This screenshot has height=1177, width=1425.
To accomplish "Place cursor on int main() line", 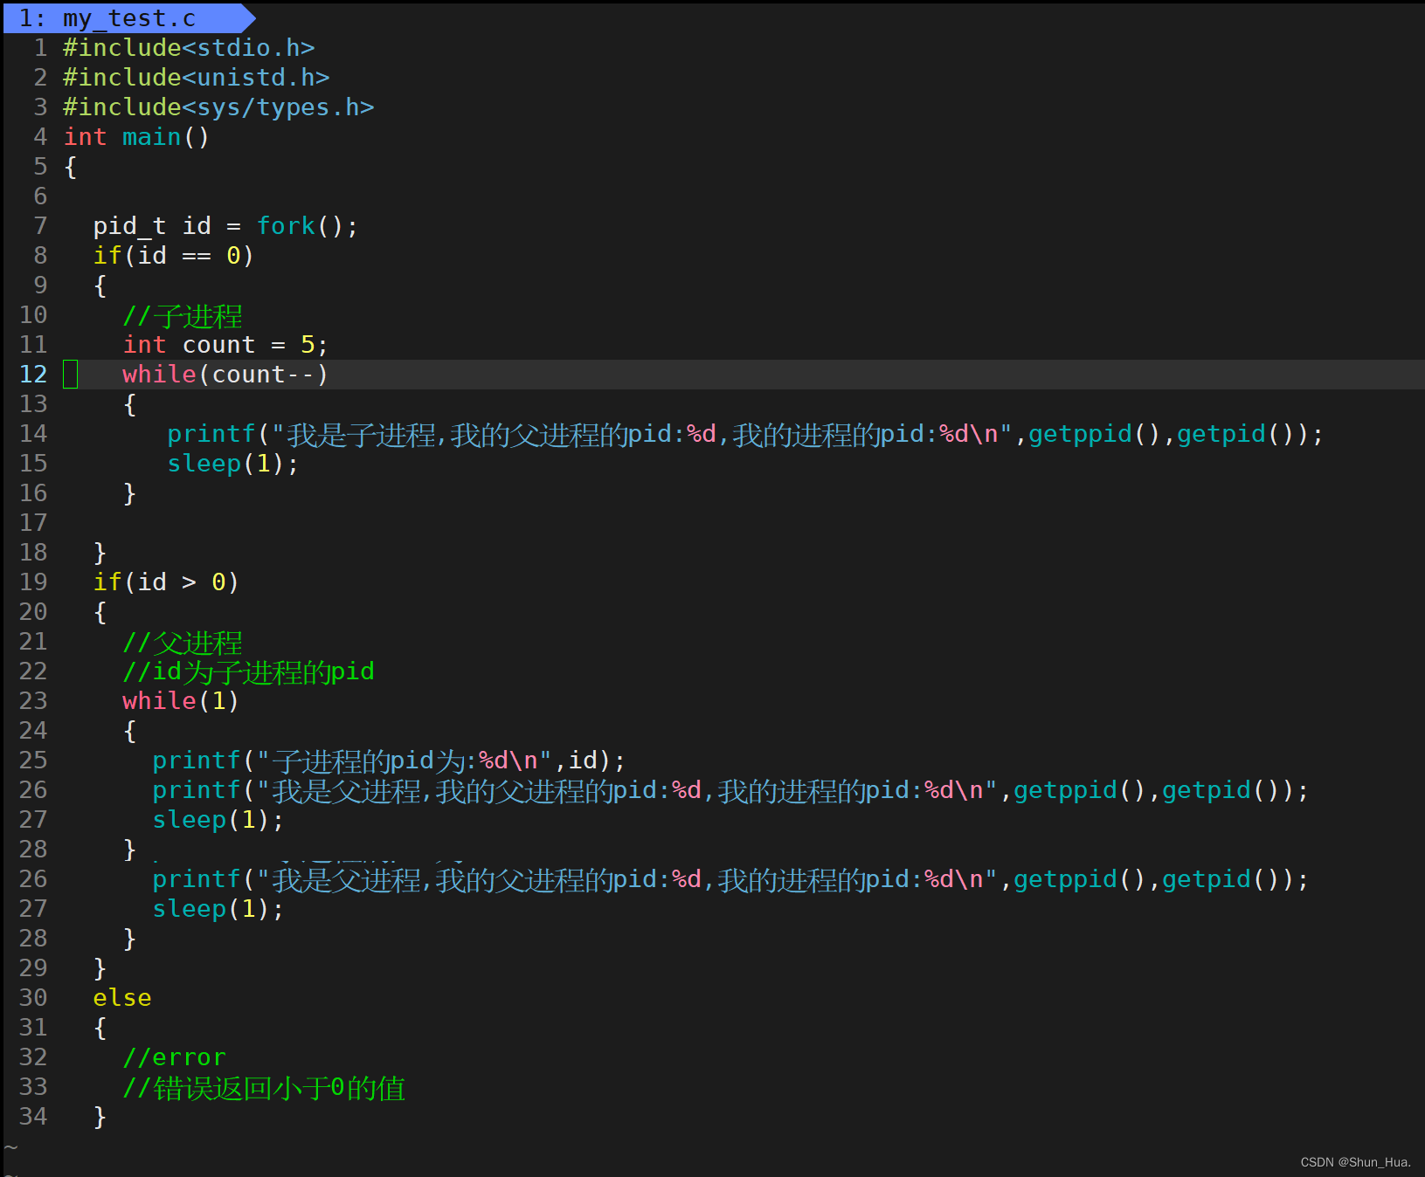I will click(136, 137).
